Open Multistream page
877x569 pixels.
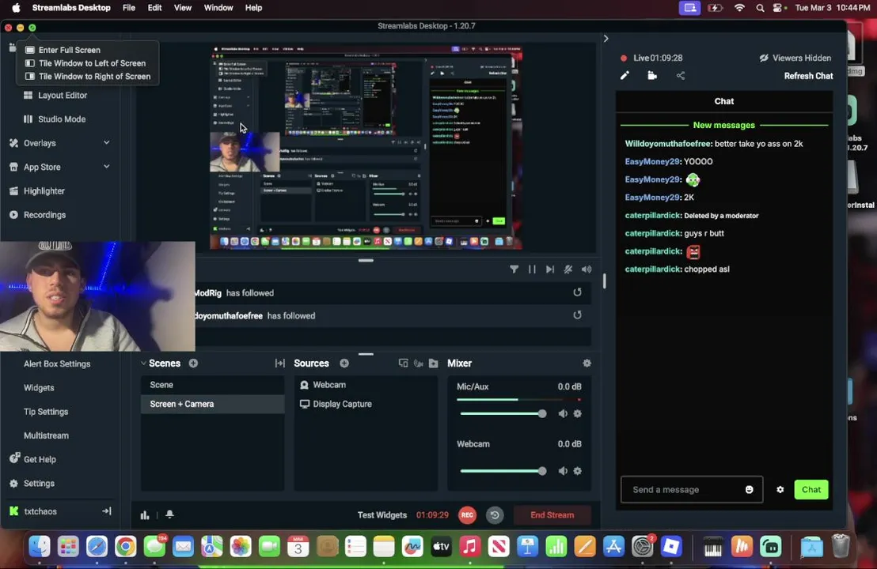47,435
